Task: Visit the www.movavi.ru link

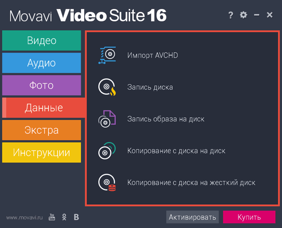Action: click(x=24, y=218)
